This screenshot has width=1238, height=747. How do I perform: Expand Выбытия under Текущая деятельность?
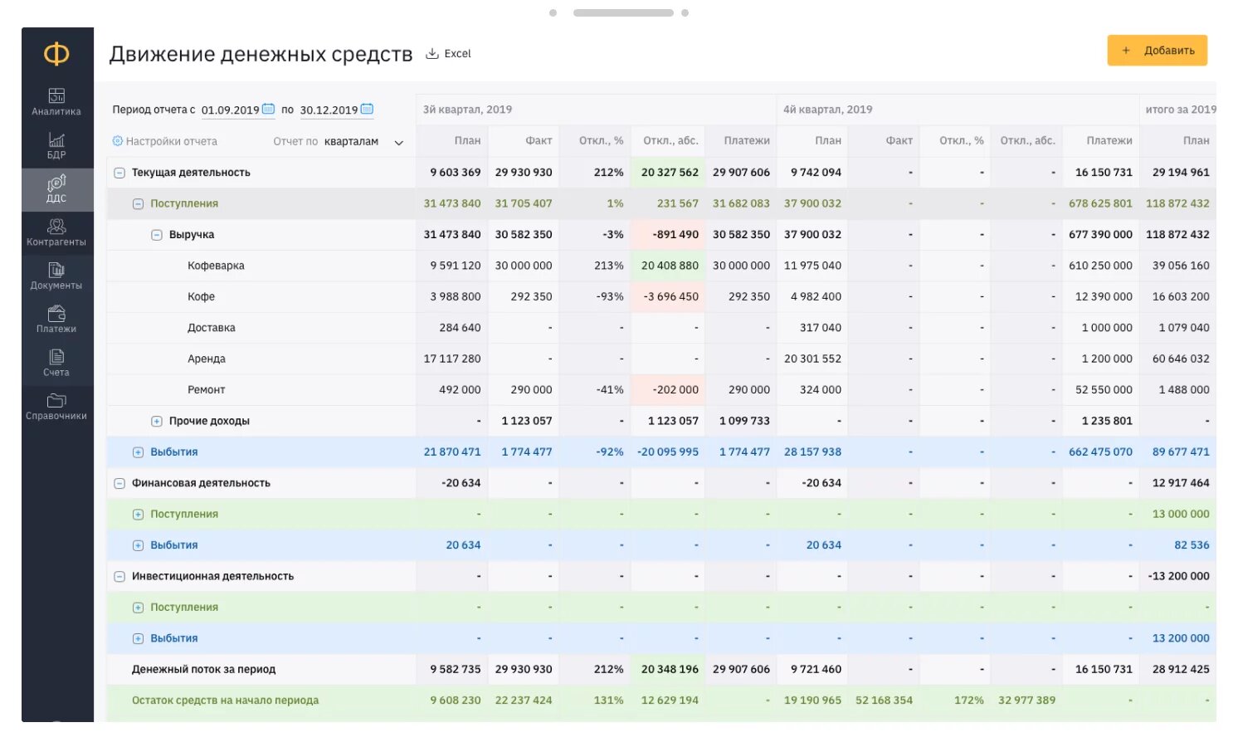139,452
